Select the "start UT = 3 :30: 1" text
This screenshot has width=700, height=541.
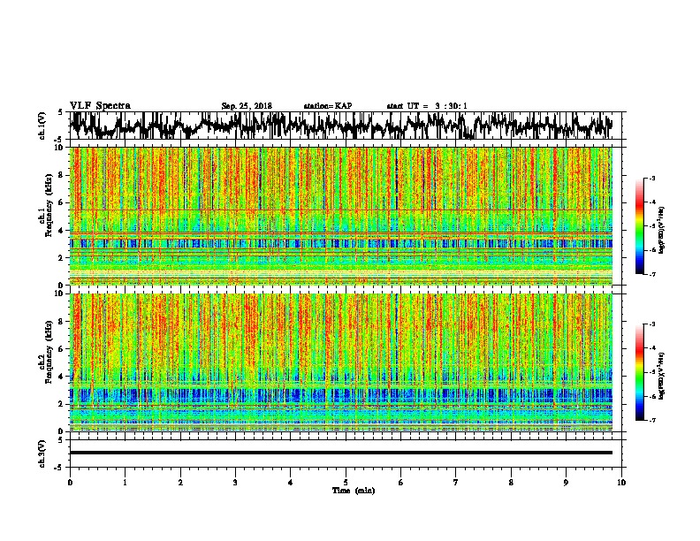pyautogui.click(x=427, y=106)
